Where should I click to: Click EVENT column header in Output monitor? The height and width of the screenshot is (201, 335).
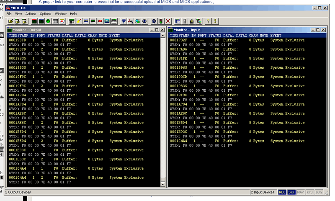pyautogui.click(x=115, y=36)
